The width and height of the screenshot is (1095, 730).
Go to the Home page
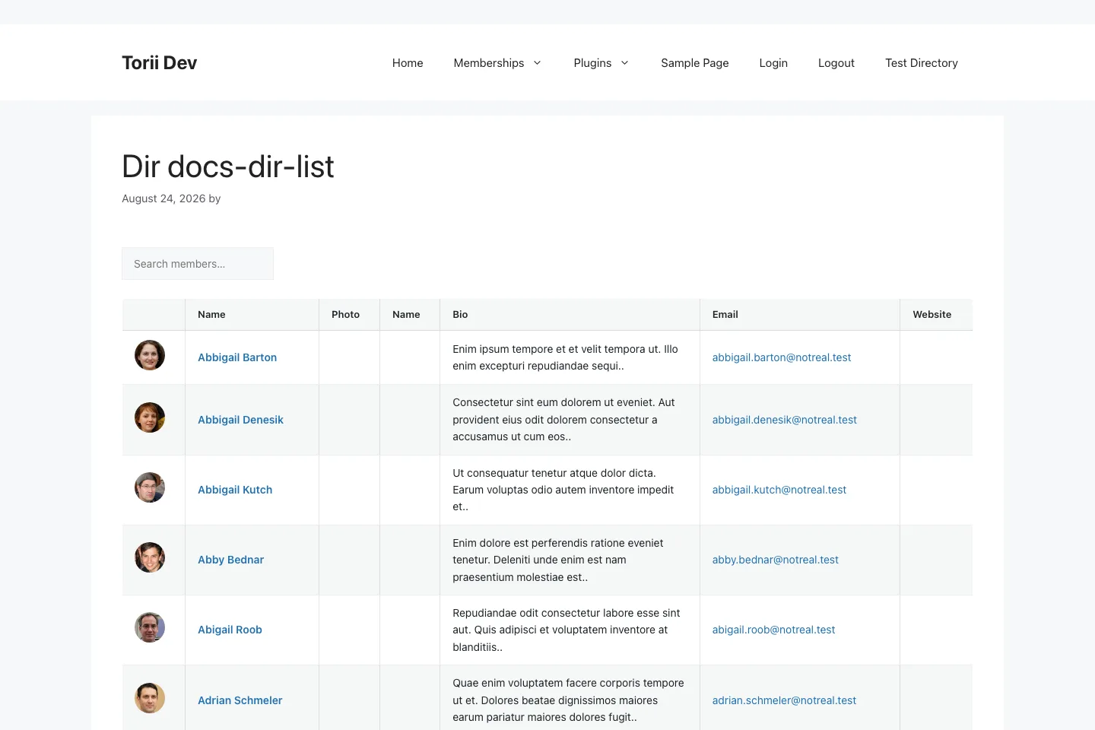pyautogui.click(x=408, y=63)
